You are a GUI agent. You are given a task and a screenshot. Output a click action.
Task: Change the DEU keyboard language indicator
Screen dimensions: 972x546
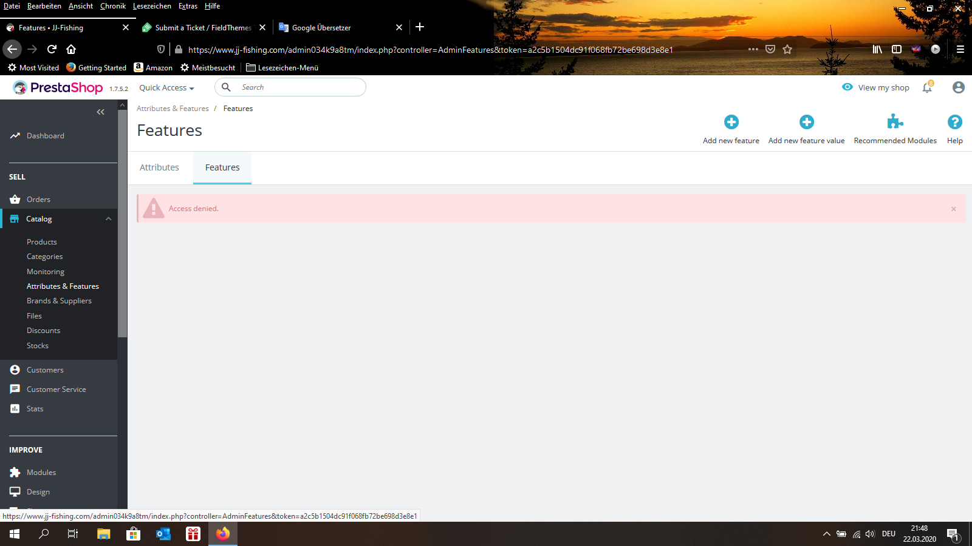point(889,534)
